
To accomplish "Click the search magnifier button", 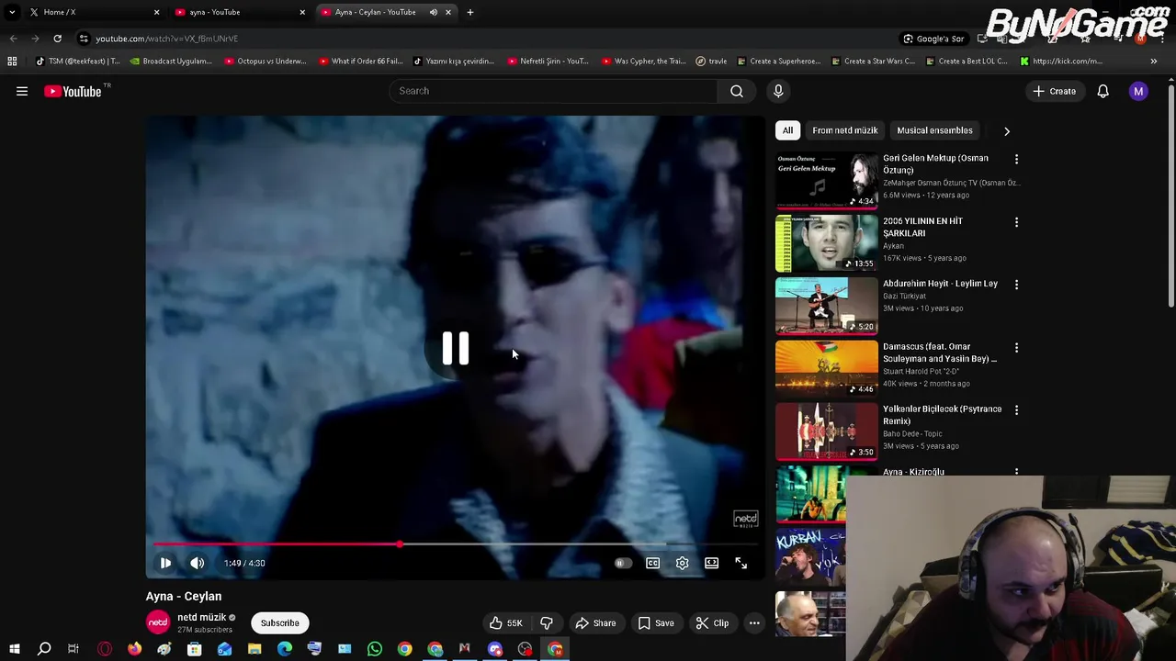I will point(737,91).
